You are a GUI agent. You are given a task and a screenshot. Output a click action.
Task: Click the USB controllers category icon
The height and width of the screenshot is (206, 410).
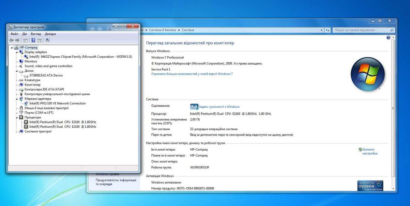(x=21, y=94)
